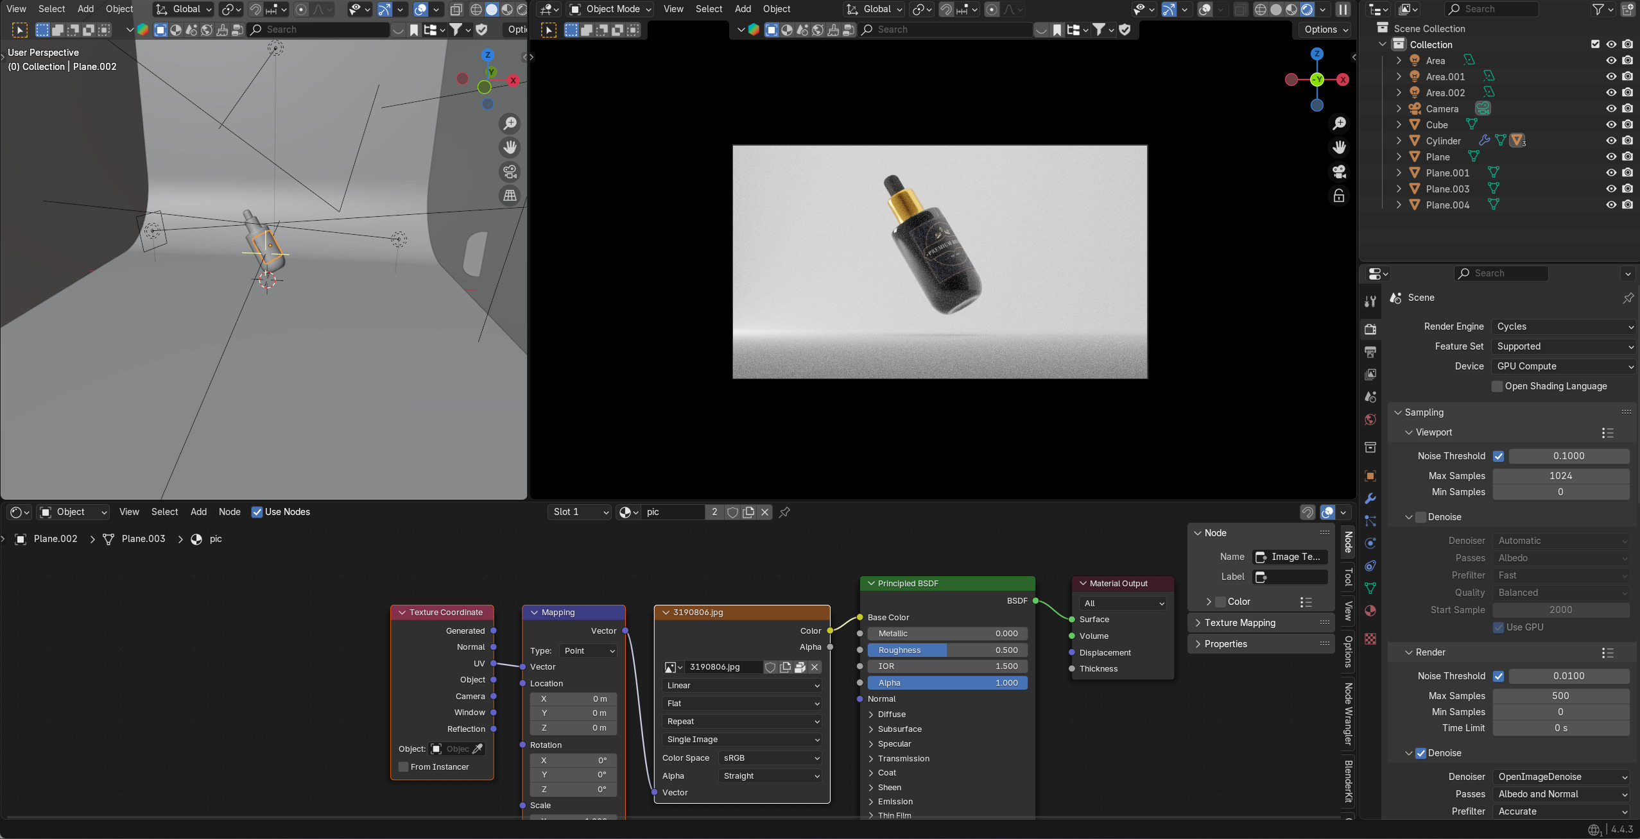Open the Node menu in shader editor

tap(229, 512)
